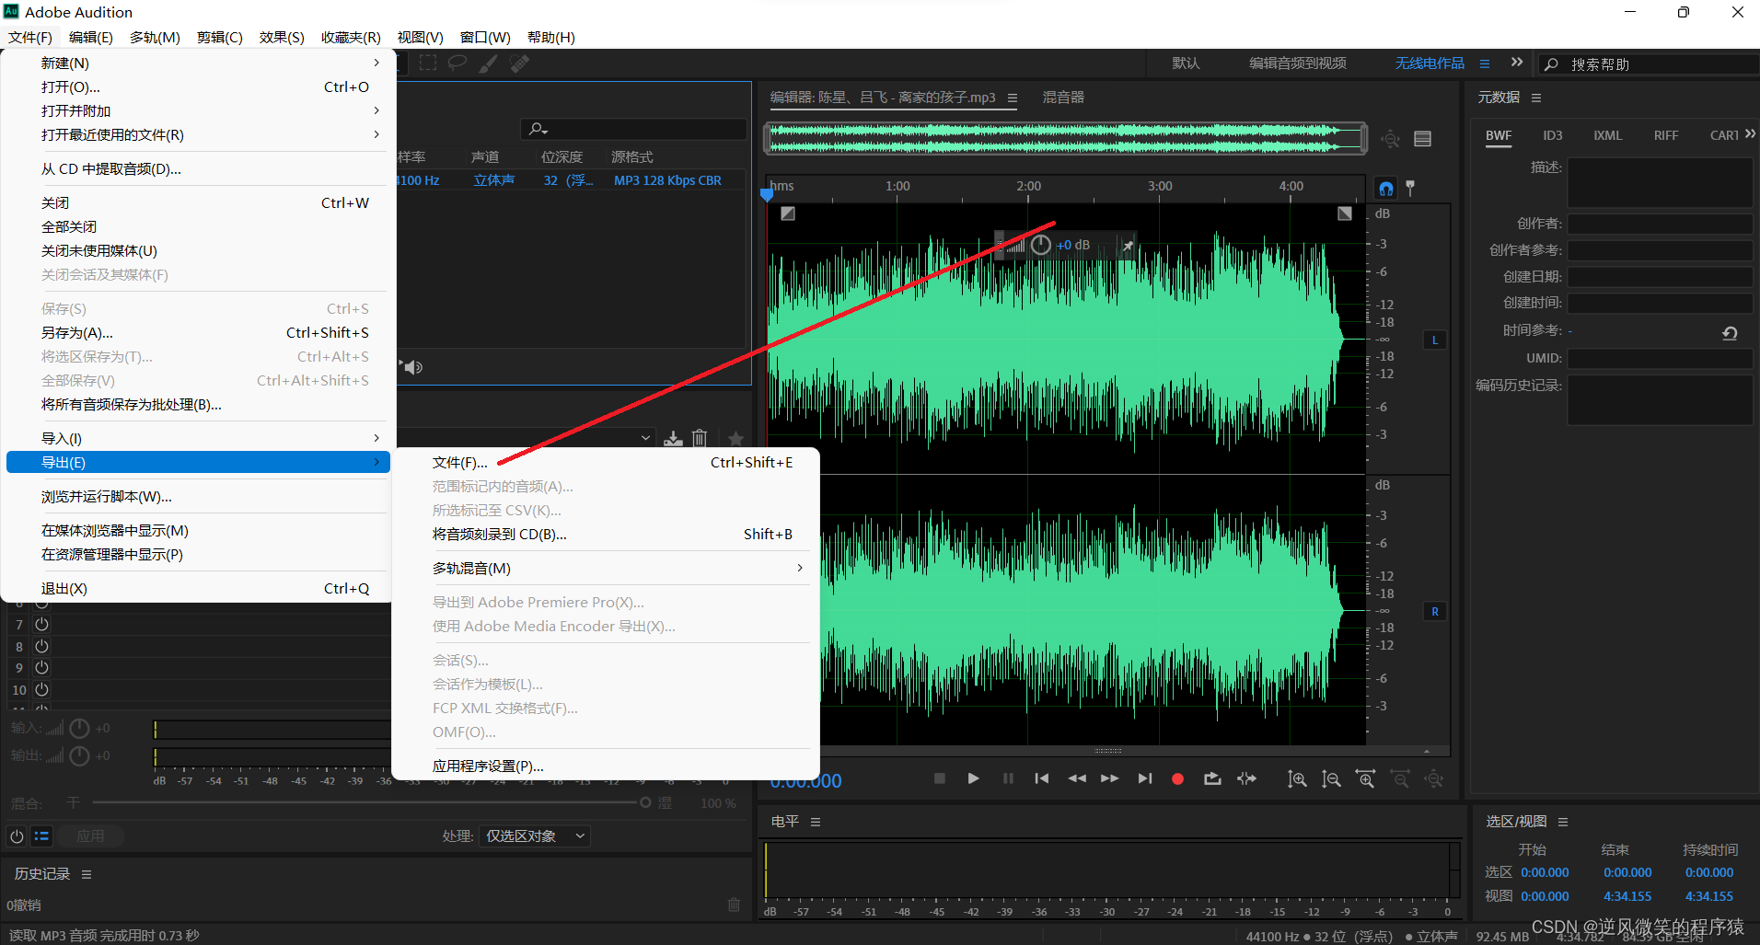The width and height of the screenshot is (1760, 945).
Task: Click the preview autoplay speaker icon
Action: (x=412, y=367)
